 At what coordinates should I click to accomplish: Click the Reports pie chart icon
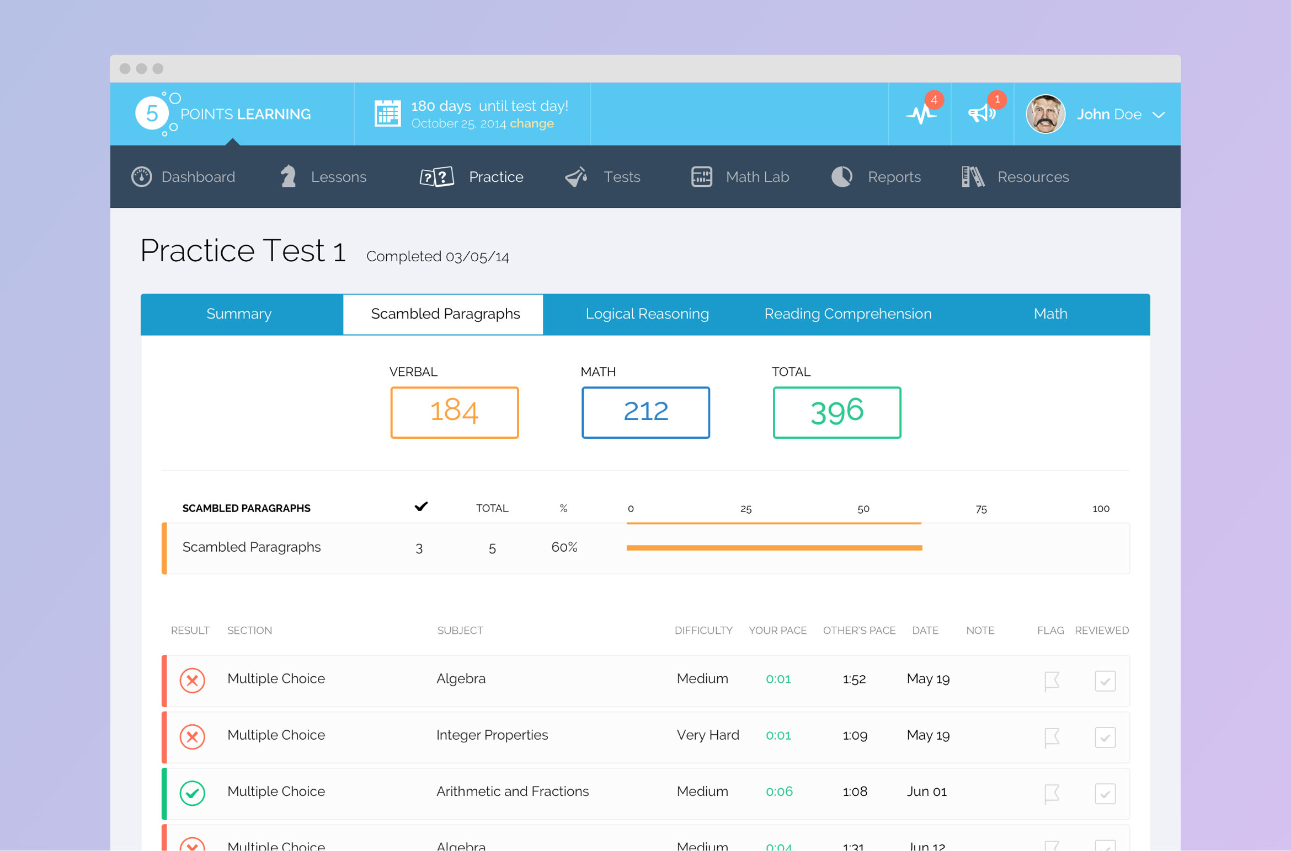(x=841, y=177)
